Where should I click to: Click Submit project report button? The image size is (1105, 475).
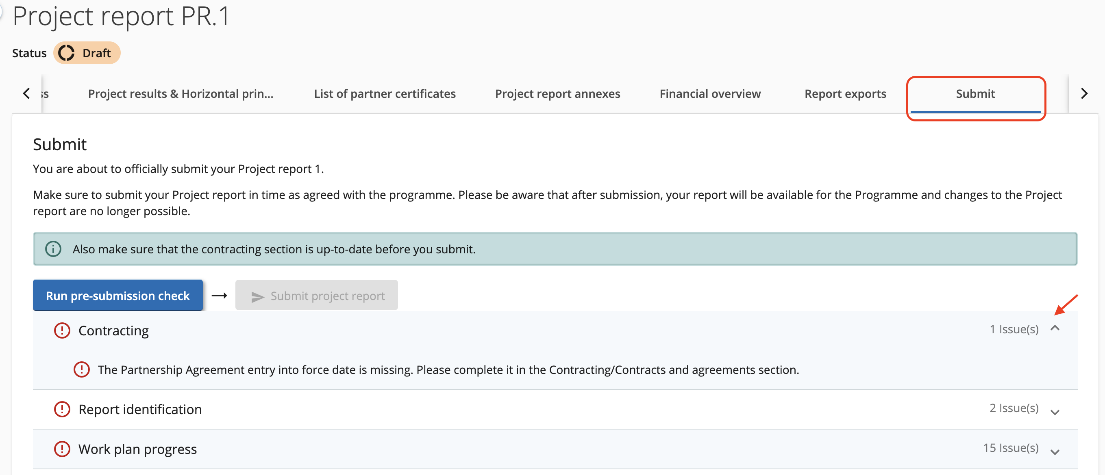[x=317, y=296]
